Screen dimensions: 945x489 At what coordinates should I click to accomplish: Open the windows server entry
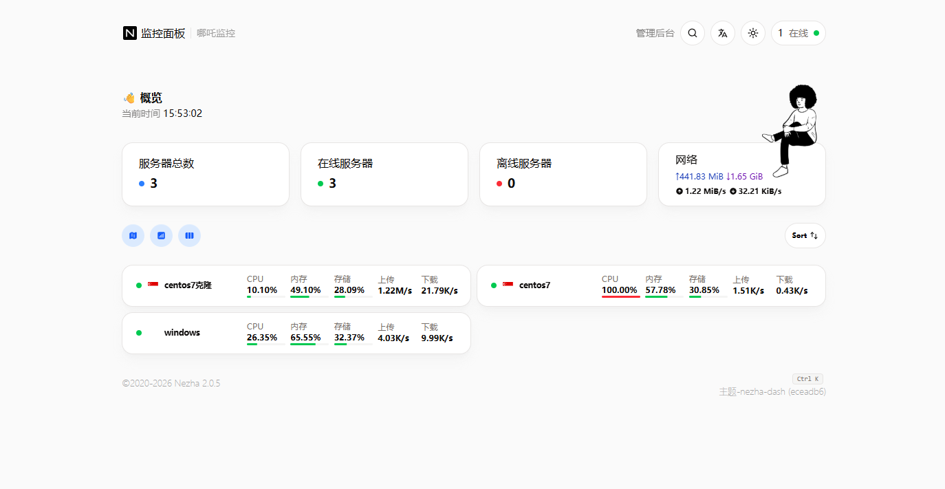coord(182,333)
